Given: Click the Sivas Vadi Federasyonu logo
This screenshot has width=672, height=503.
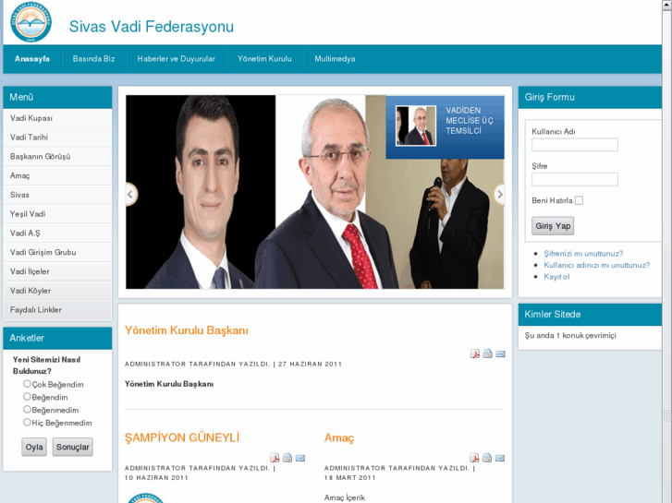Looking at the screenshot, I should 31,22.
